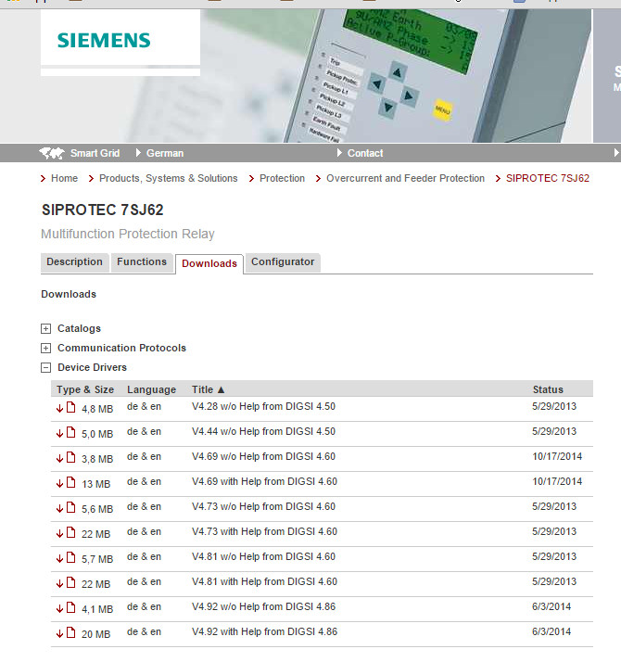Expand the Communication Protocols section
621x662 pixels.
(x=45, y=348)
